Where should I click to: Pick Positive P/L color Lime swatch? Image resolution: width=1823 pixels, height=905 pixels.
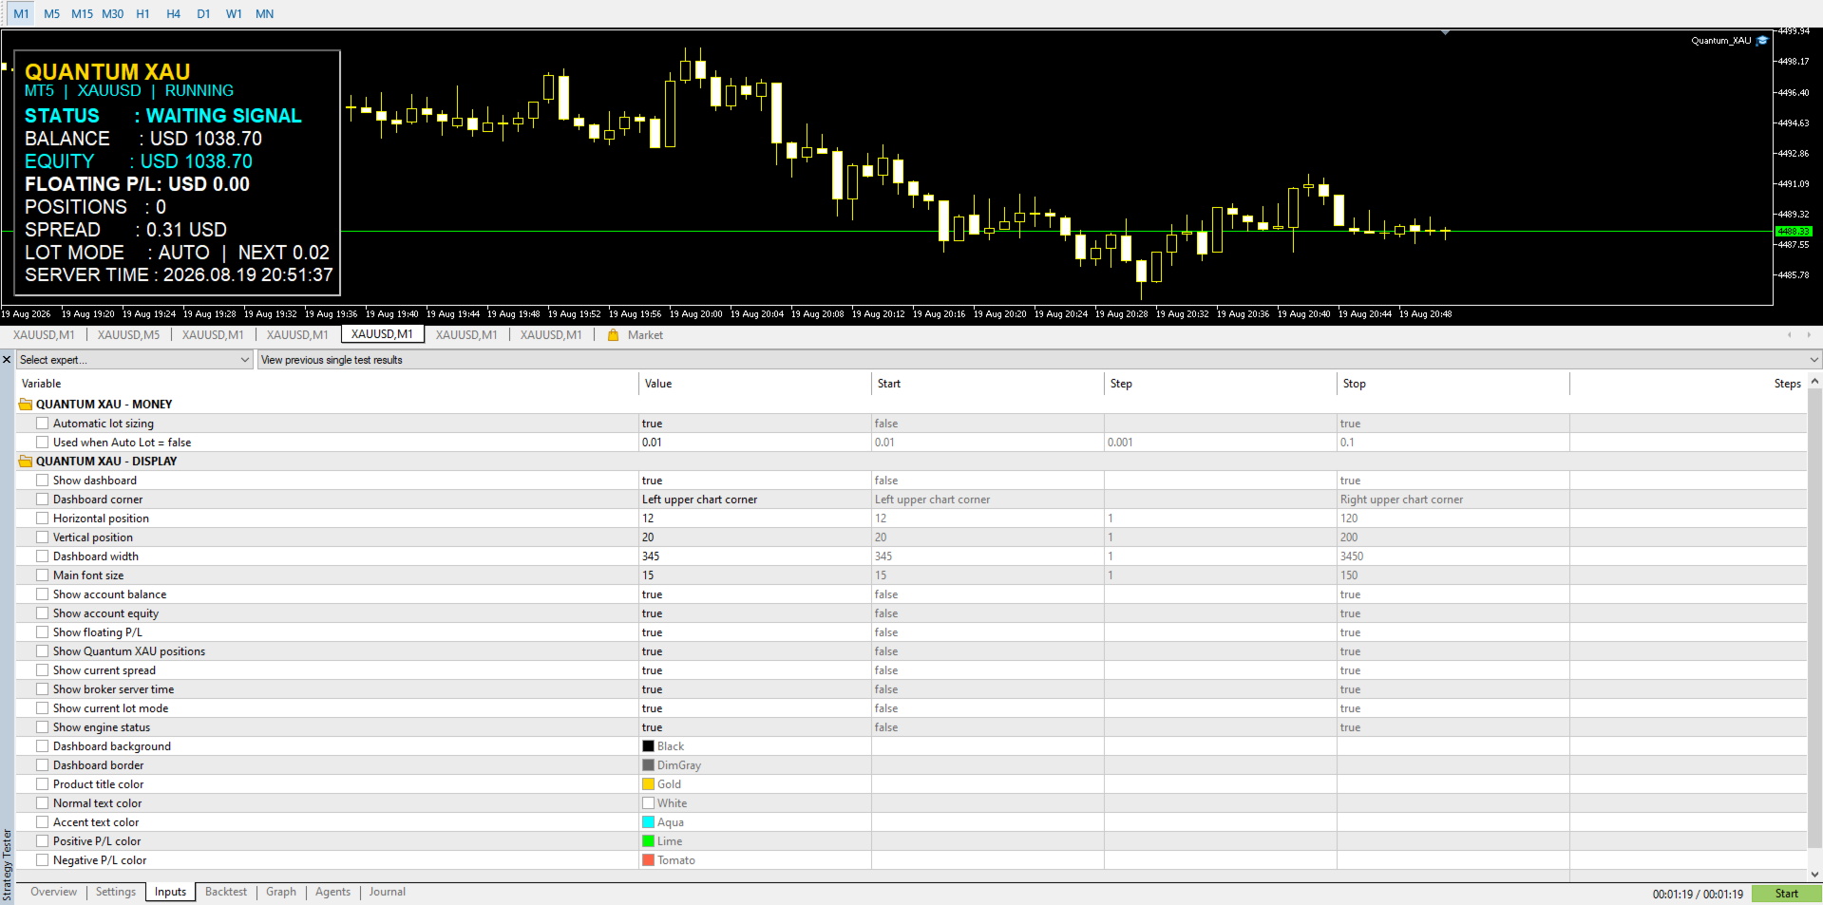[x=648, y=841]
